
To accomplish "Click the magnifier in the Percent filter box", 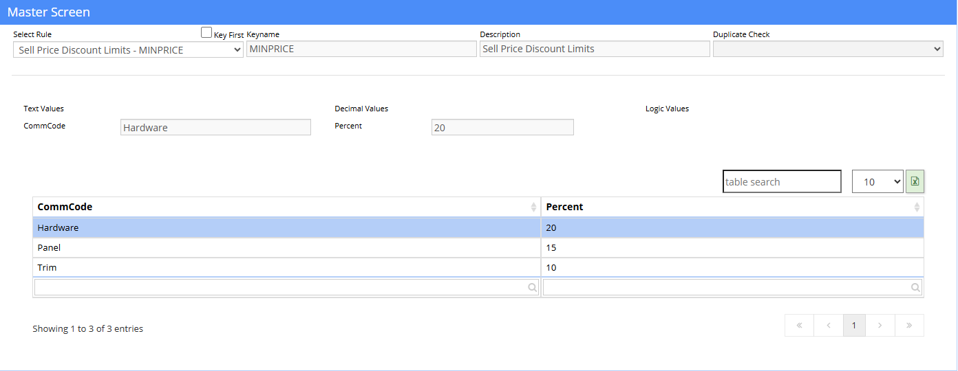I will (x=915, y=288).
